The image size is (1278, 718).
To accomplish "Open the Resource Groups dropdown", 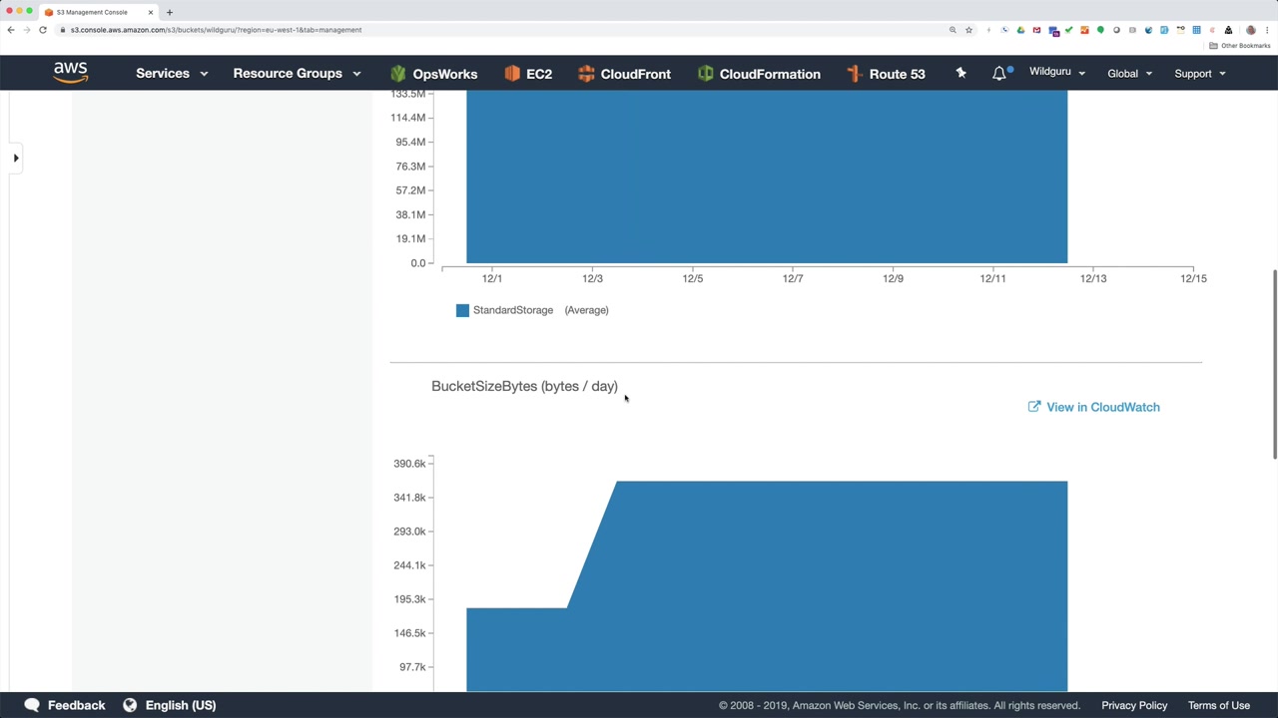I will tap(297, 73).
